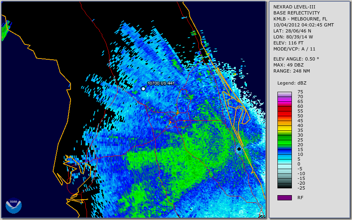Click the 'BASE REFLECTIVITY' product text
Screen dimensions: 352x220
[296, 13]
